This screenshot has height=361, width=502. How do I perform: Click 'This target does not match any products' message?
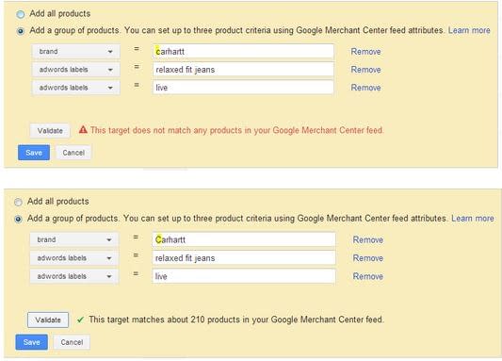pos(236,130)
